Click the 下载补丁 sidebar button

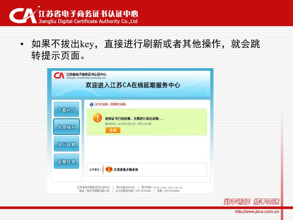tap(66, 109)
